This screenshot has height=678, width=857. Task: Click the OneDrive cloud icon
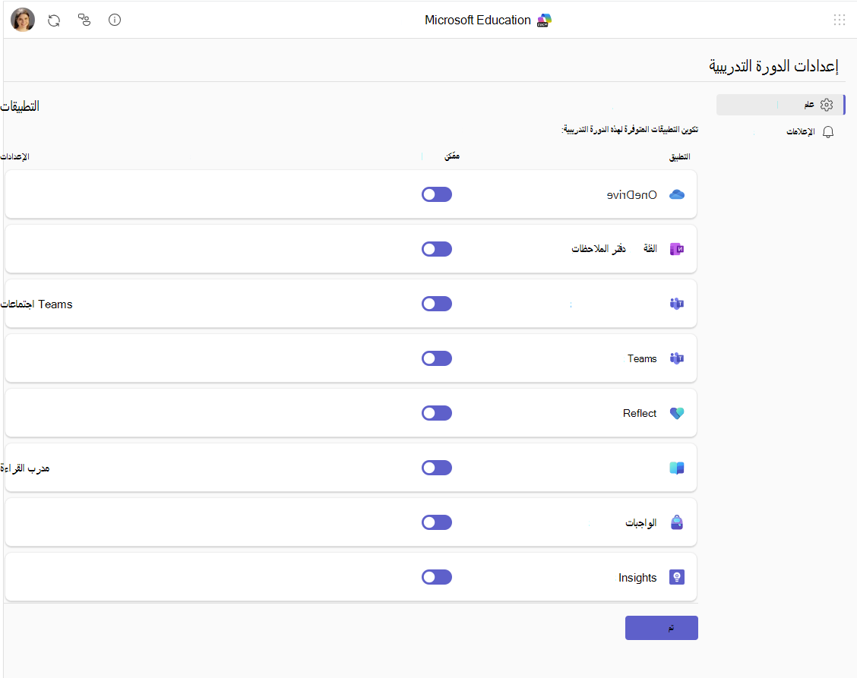[x=677, y=194]
